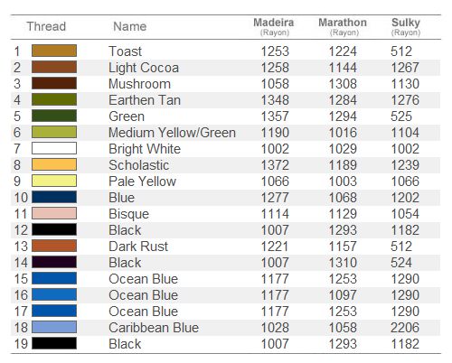The height and width of the screenshot is (363, 452).
Task: Select the Scholastic orange swatch
Action: [54, 164]
